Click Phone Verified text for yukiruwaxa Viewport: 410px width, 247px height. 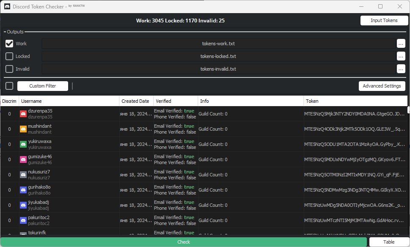175,147
